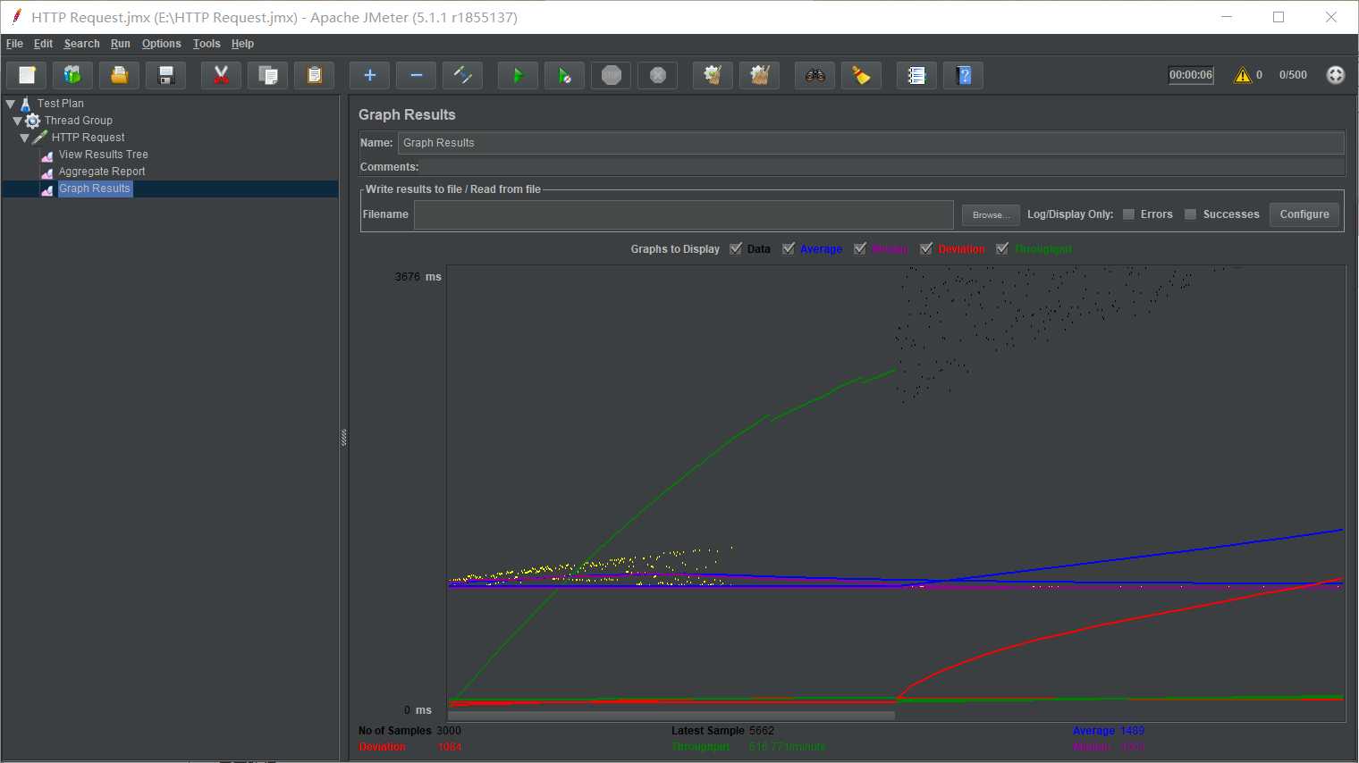The height and width of the screenshot is (763, 1359).
Task: Click the Expand All plus icon
Action: pyautogui.click(x=370, y=75)
